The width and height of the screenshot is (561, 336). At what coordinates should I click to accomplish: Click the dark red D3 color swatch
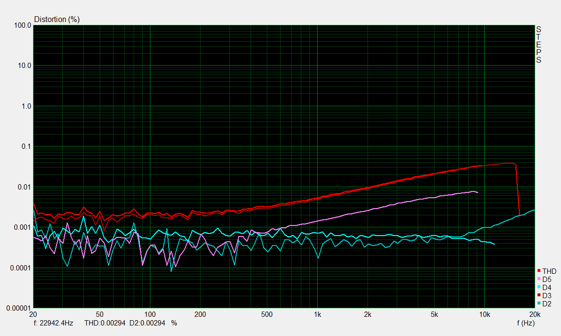coord(539,295)
